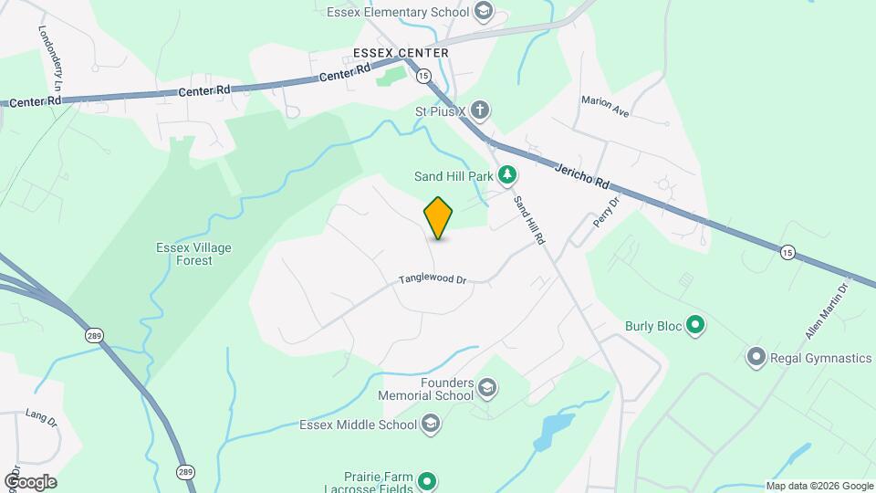
Task: Click the Route 15 shield near Essex Center
Action: 423,76
